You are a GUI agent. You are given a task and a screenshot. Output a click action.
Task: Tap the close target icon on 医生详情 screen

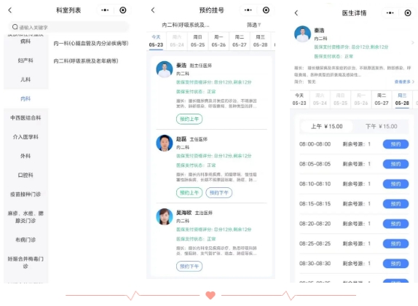[x=408, y=13]
